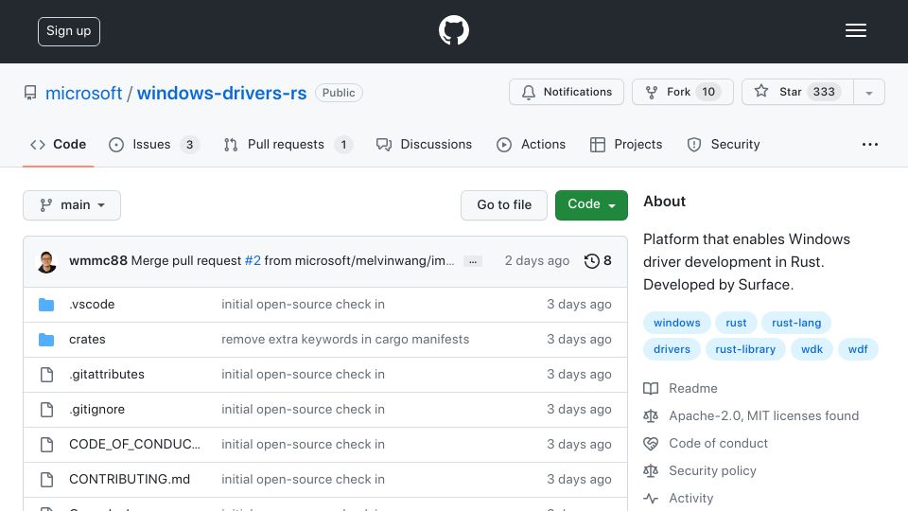Click the Notifications bell button
The image size is (908, 511).
[567, 92]
